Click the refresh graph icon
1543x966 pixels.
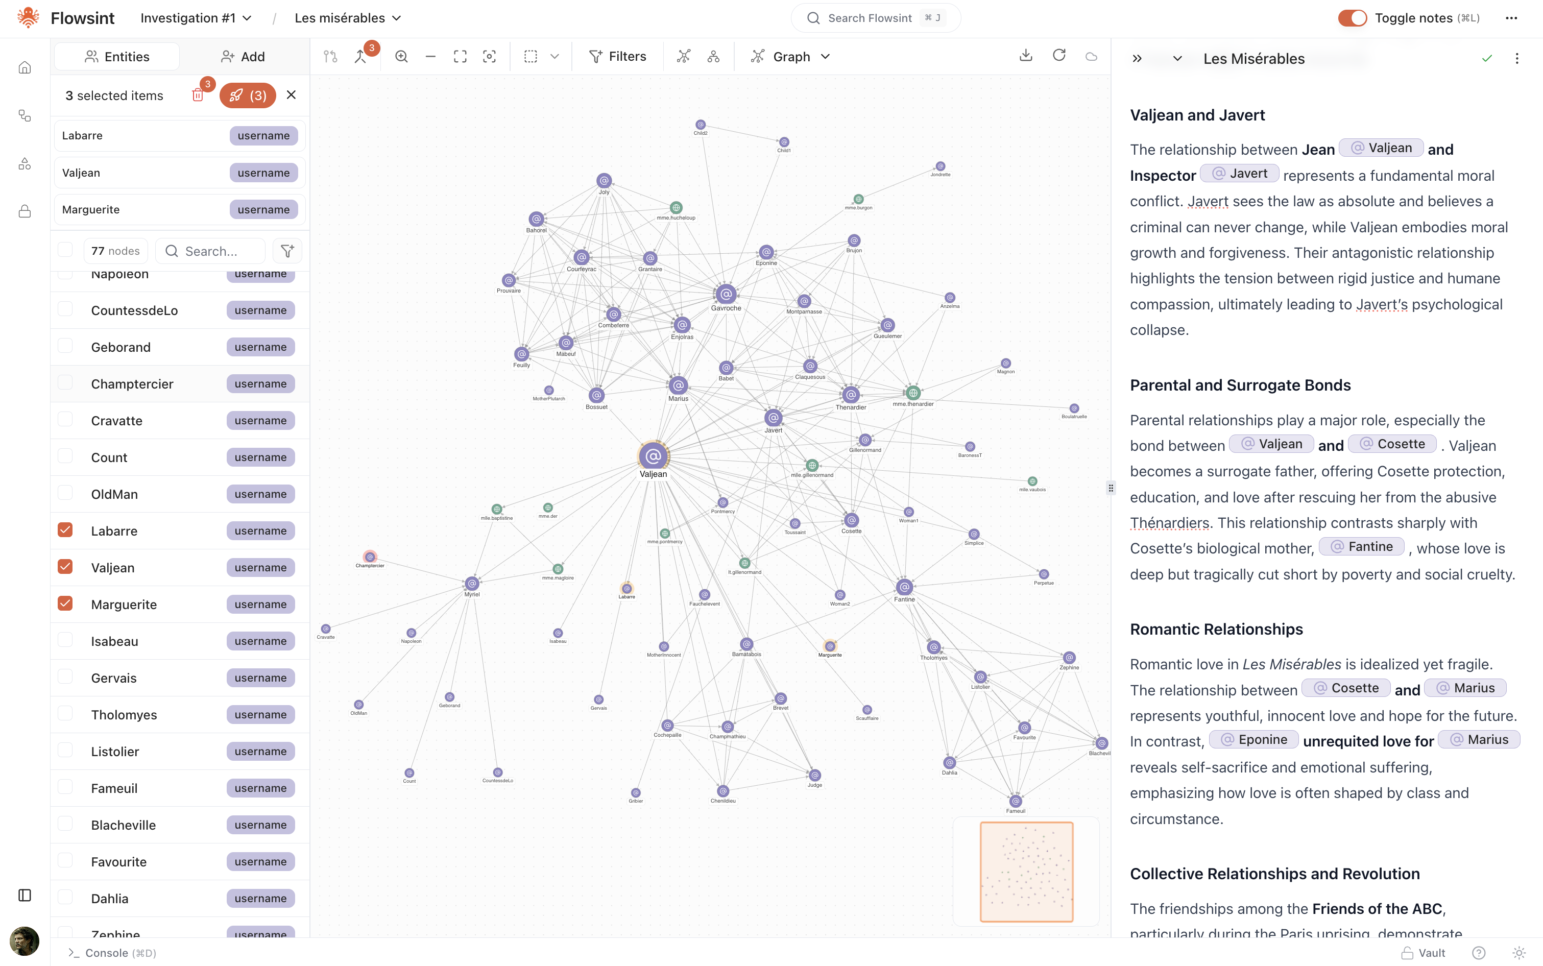pyautogui.click(x=1058, y=56)
